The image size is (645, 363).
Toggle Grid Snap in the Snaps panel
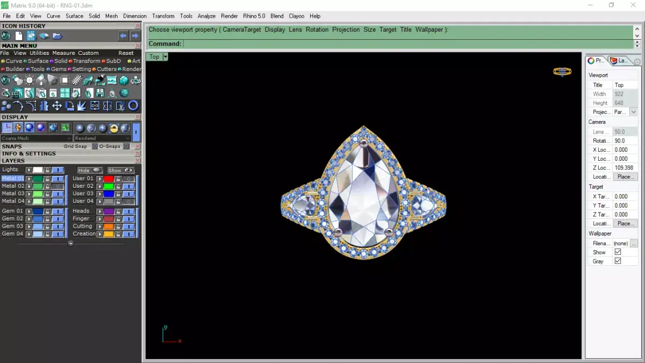[95, 146]
